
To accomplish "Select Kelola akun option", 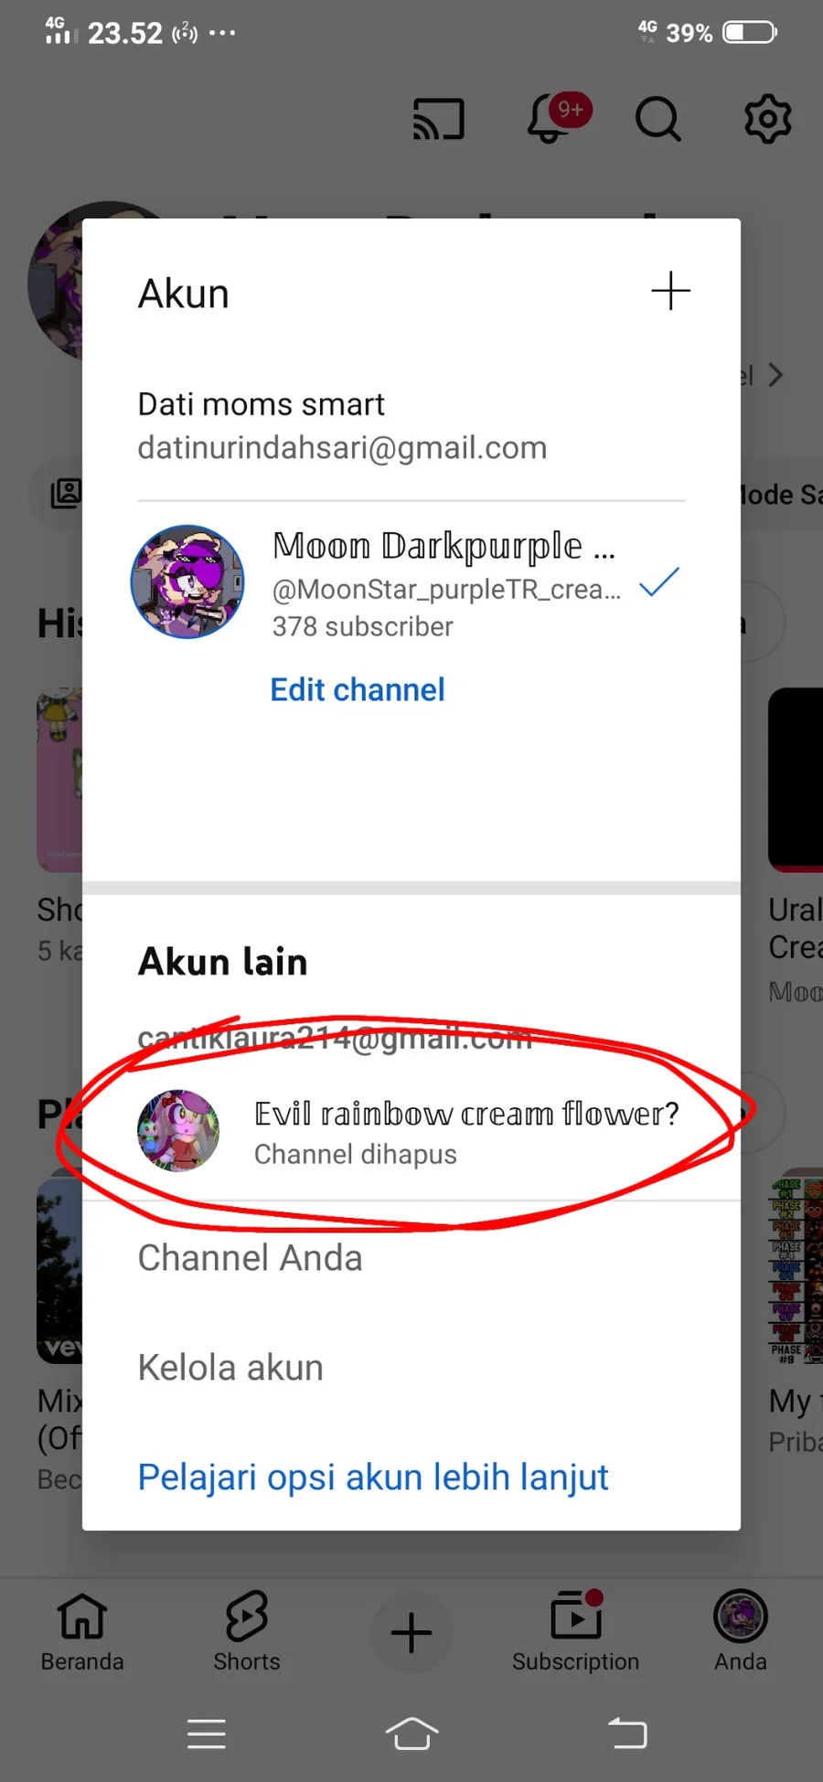I will [x=230, y=1368].
